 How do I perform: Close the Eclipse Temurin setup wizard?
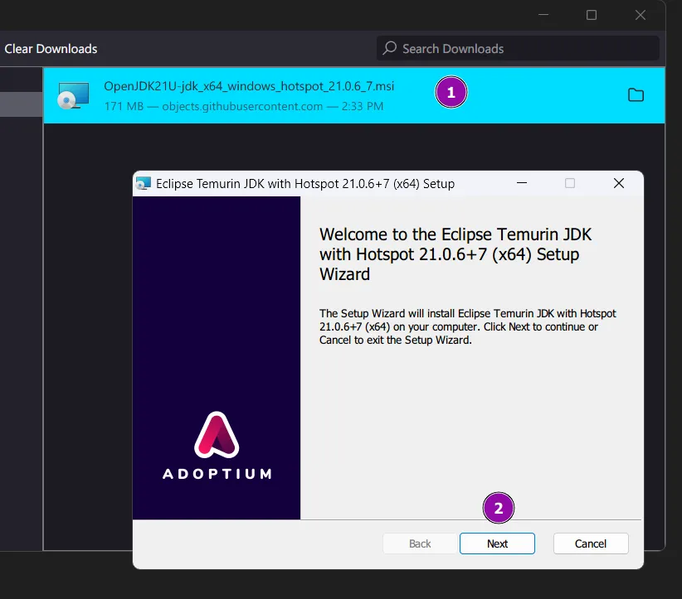click(618, 184)
